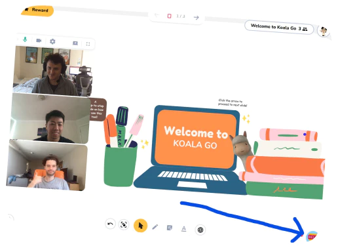Go to the previous slide arrow
Screen dimensions: 338x248
click(157, 15)
